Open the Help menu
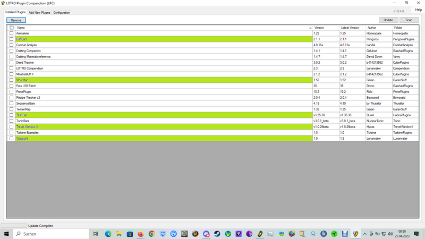 [x=419, y=10]
